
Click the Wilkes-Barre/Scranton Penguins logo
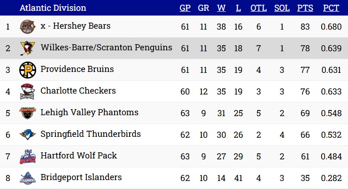28,48
